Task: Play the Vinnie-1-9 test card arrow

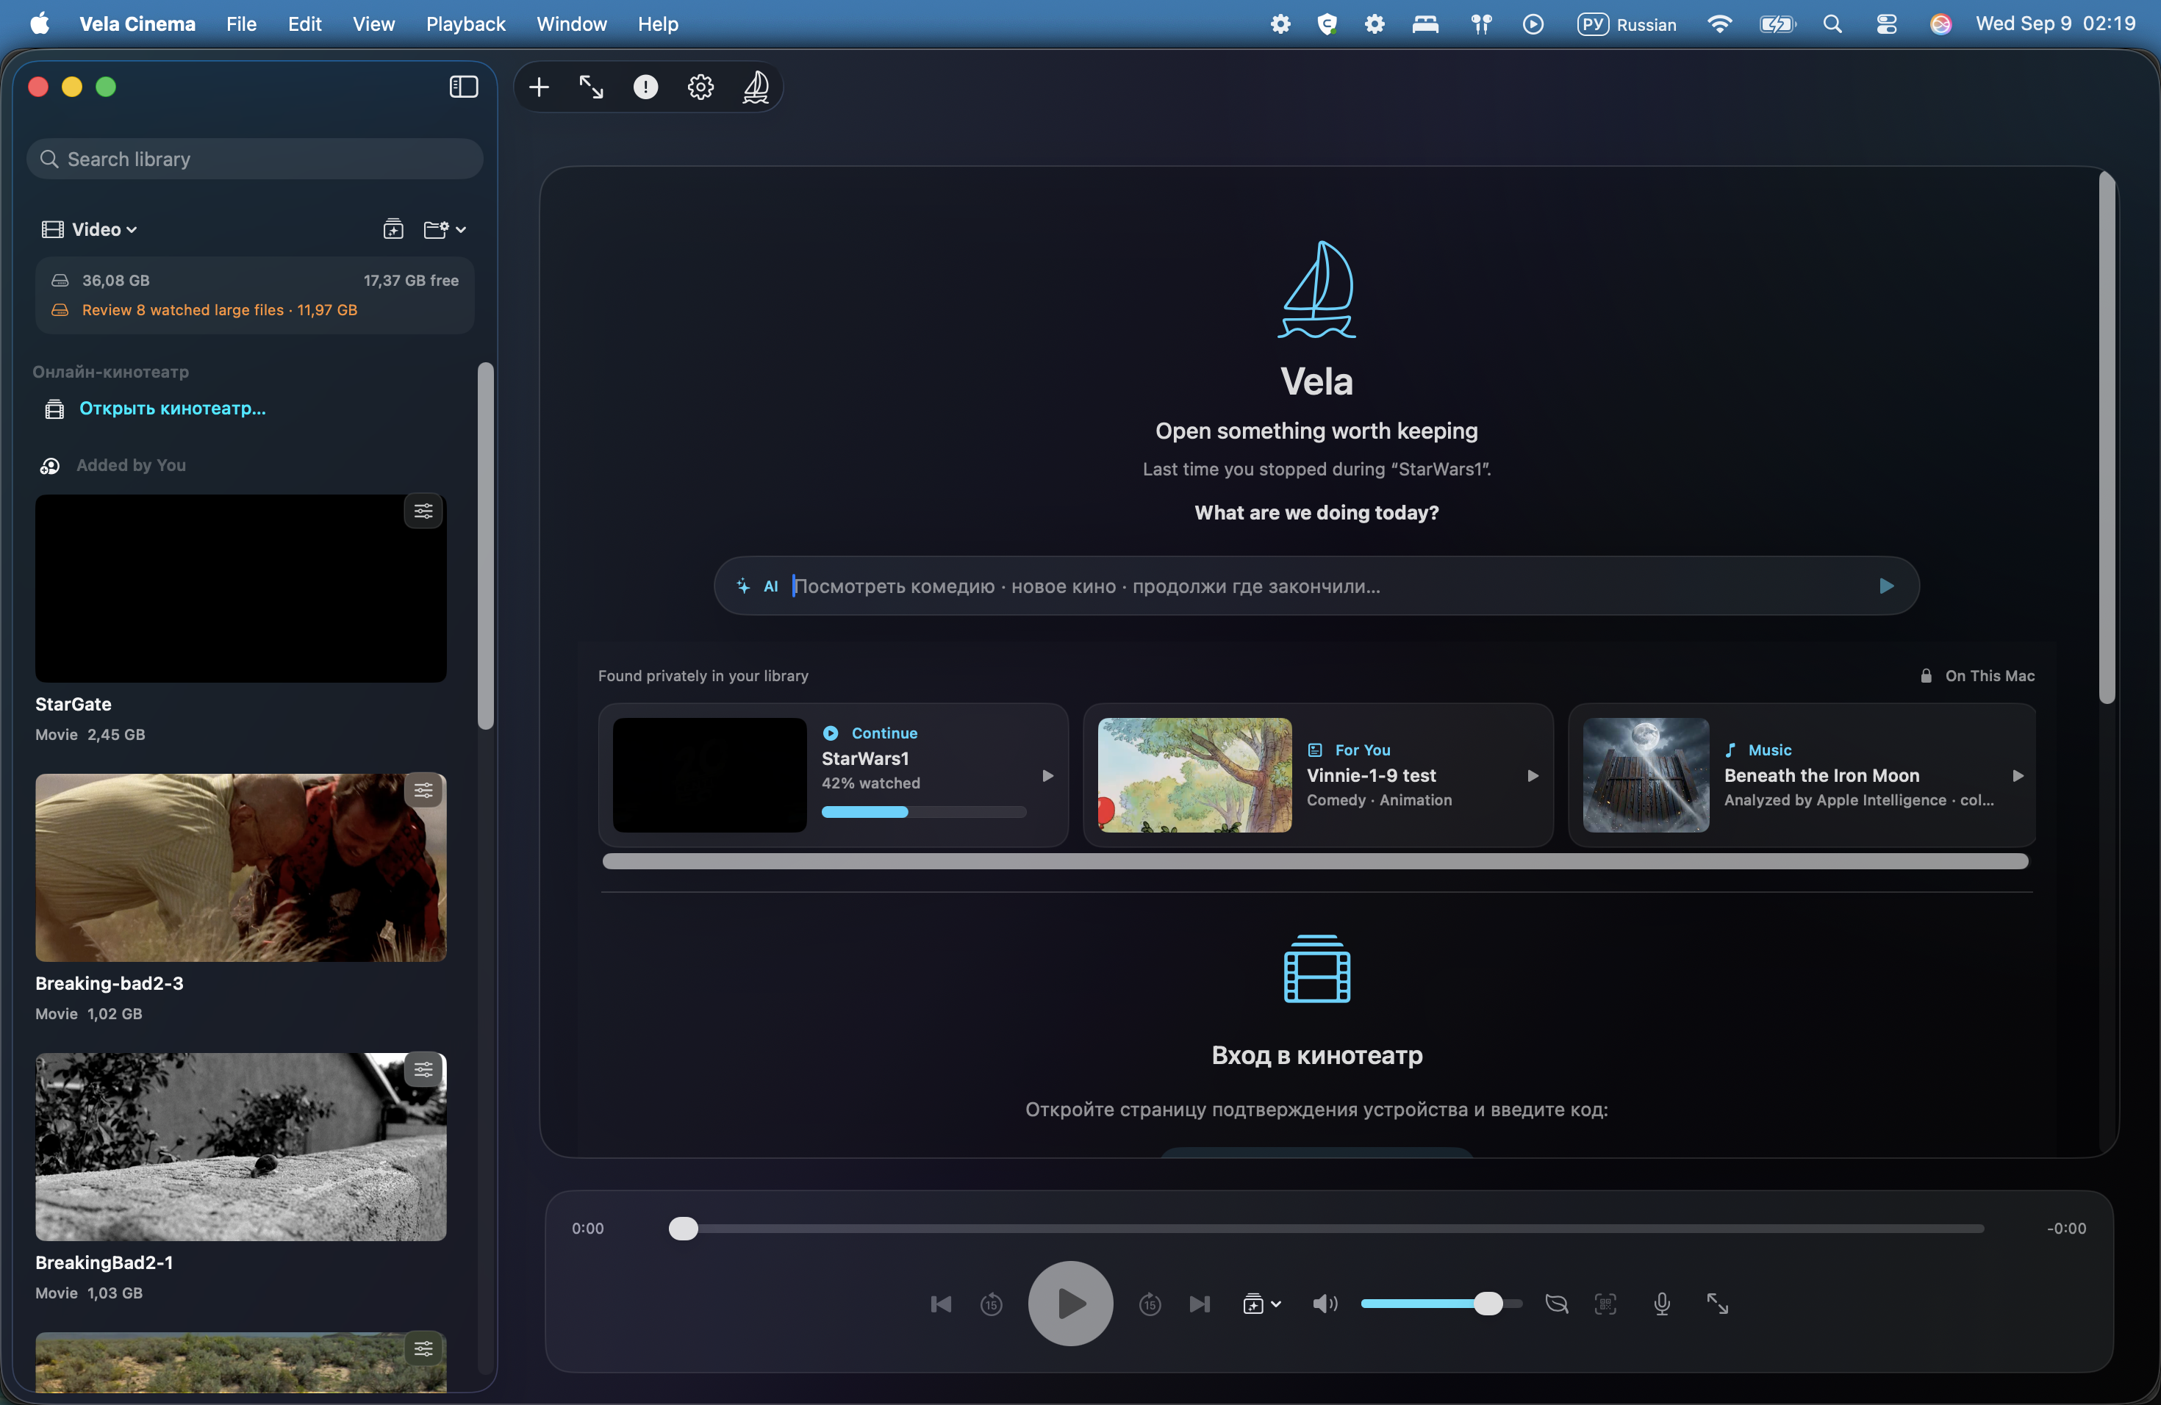Action: pos(1533,776)
